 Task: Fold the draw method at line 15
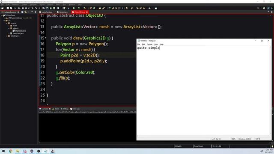pyautogui.click(x=46, y=38)
